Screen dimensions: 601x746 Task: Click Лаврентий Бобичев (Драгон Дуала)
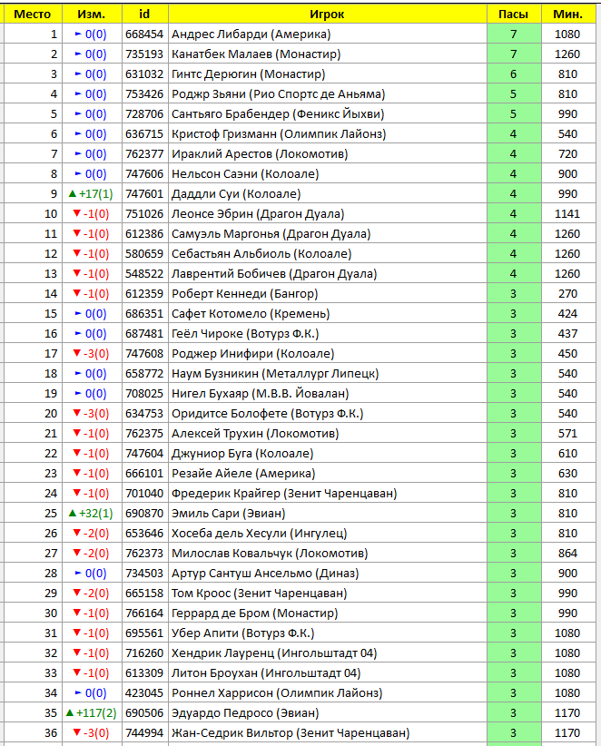click(x=328, y=274)
